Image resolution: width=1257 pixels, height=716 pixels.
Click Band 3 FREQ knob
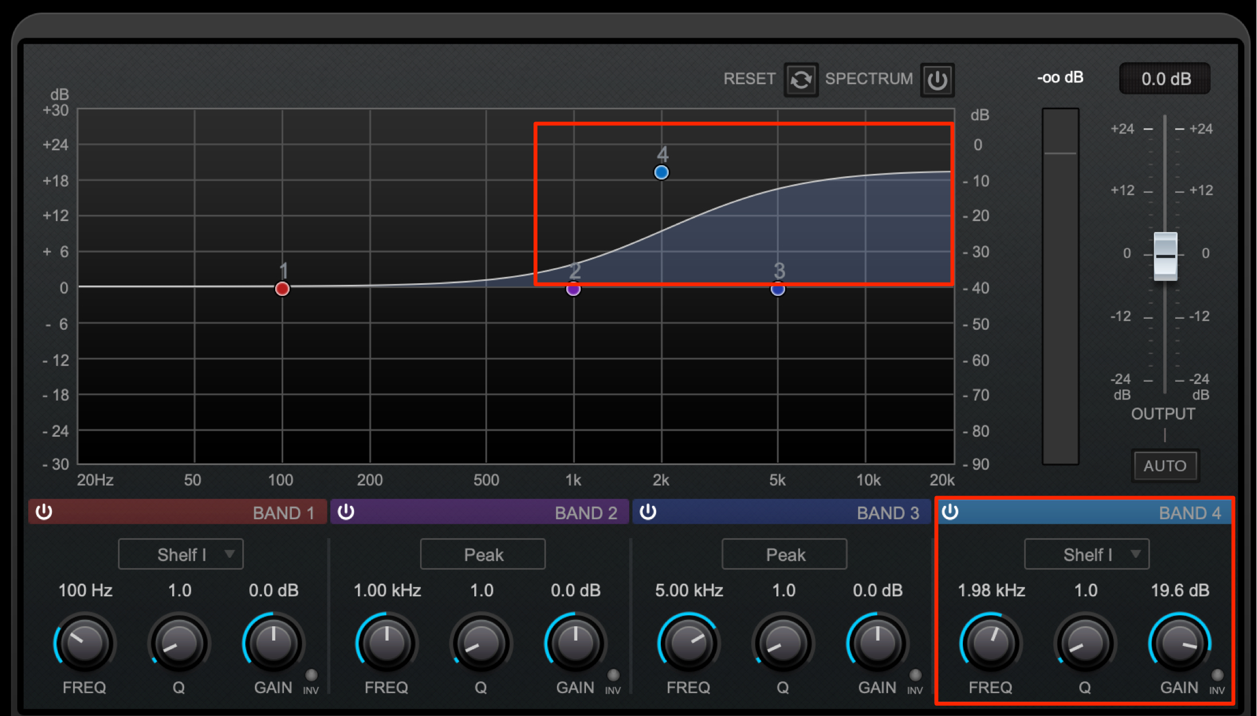(x=688, y=643)
